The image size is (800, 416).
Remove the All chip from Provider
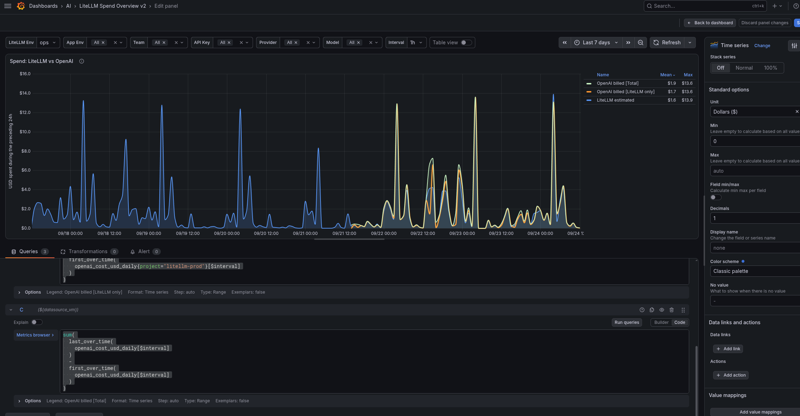coord(296,43)
